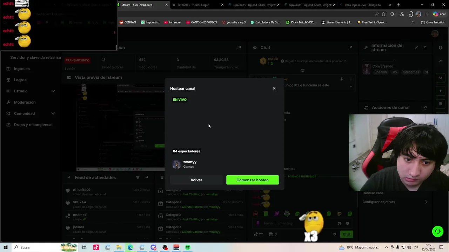Screen dimensions: 449x252
Task: Pop out the Chat panel
Action: (x=350, y=48)
